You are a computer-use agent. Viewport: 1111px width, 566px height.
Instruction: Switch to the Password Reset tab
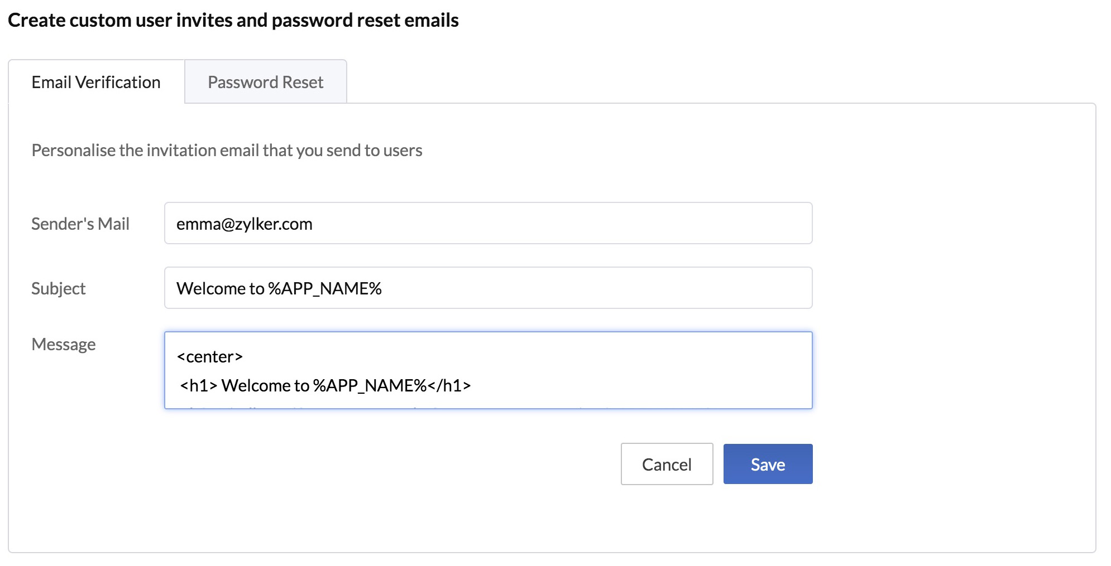coord(265,83)
